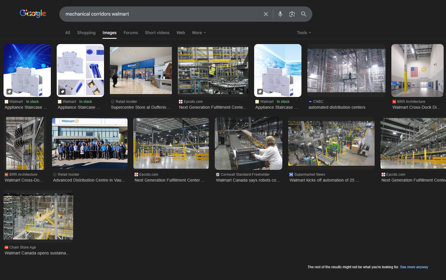Open the CNBC automated distribution center thumbnail
446x280 pixels.
[346, 71]
